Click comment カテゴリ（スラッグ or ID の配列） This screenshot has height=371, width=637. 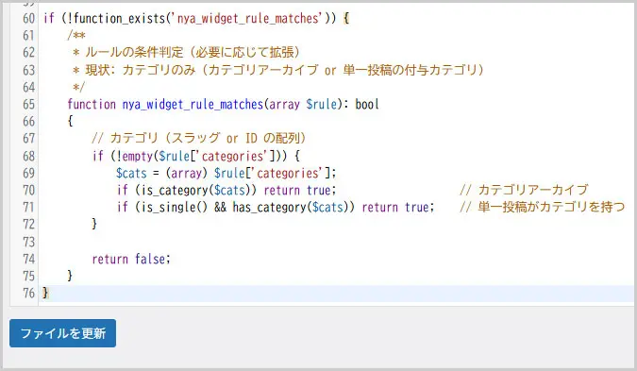[x=199, y=139]
